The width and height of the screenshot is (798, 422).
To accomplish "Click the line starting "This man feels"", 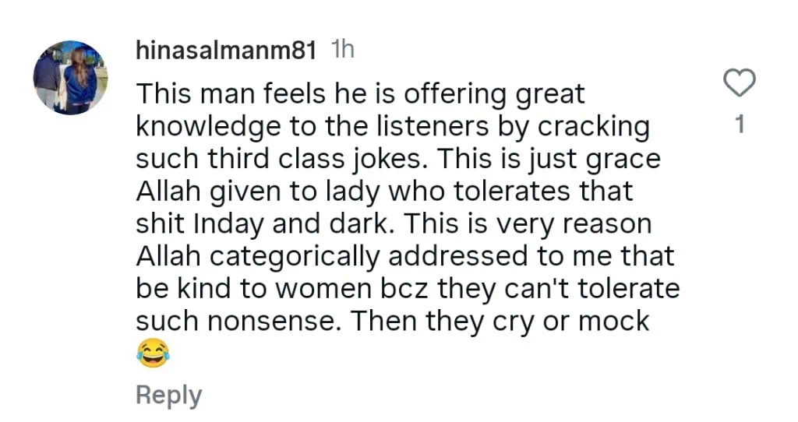I will [359, 95].
